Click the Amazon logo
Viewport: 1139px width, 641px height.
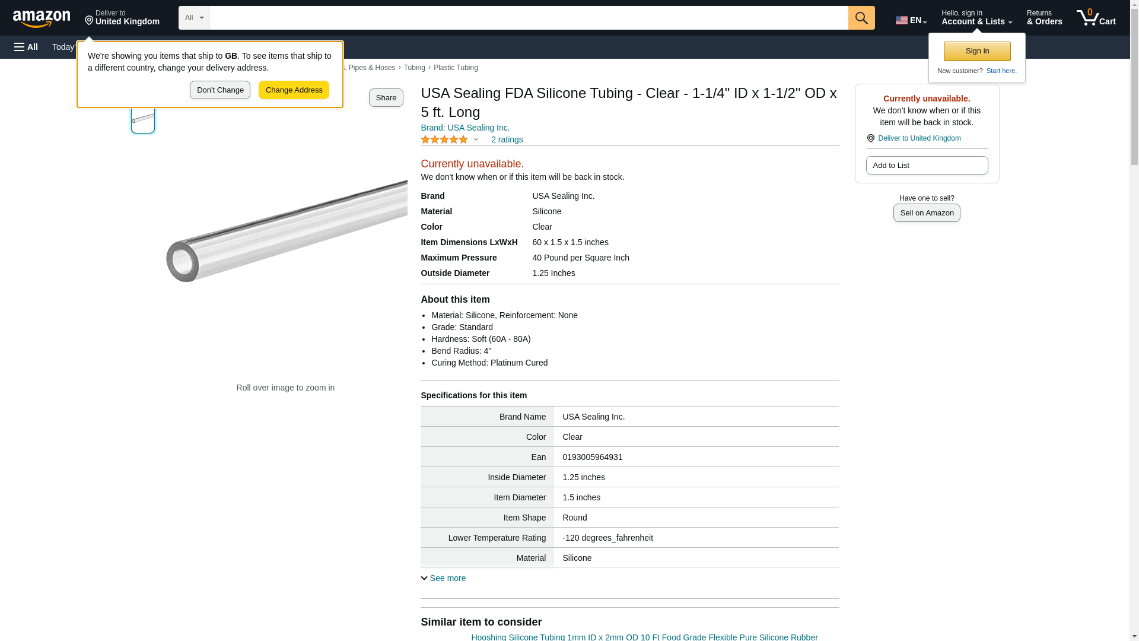click(42, 18)
